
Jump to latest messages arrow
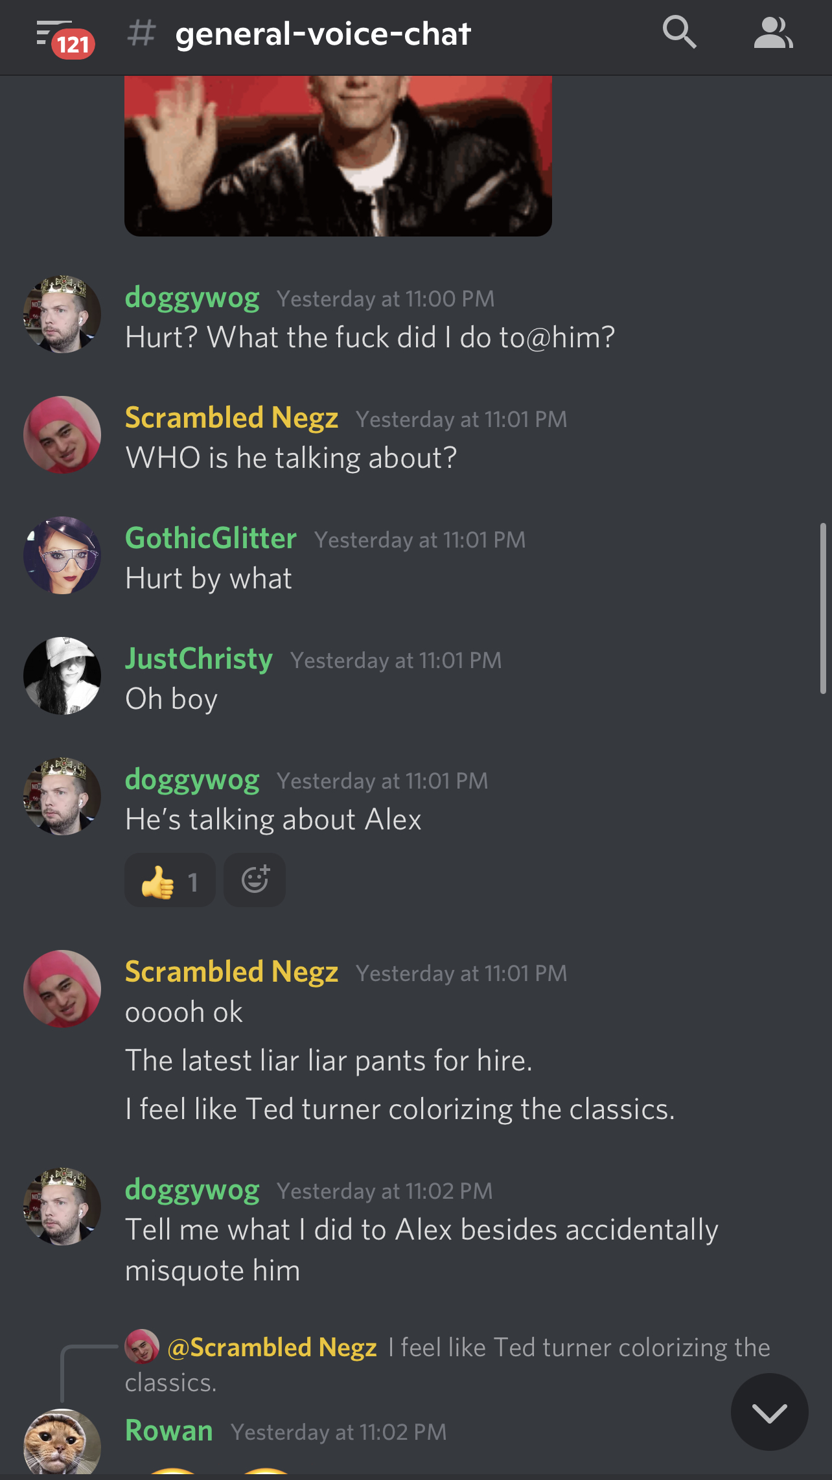coord(769,1412)
